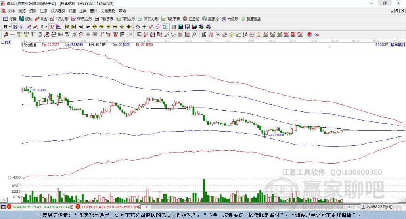Expand volume panel with up-triangle button
Image resolution: width=406 pixels, height=219 pixels.
(4, 200)
